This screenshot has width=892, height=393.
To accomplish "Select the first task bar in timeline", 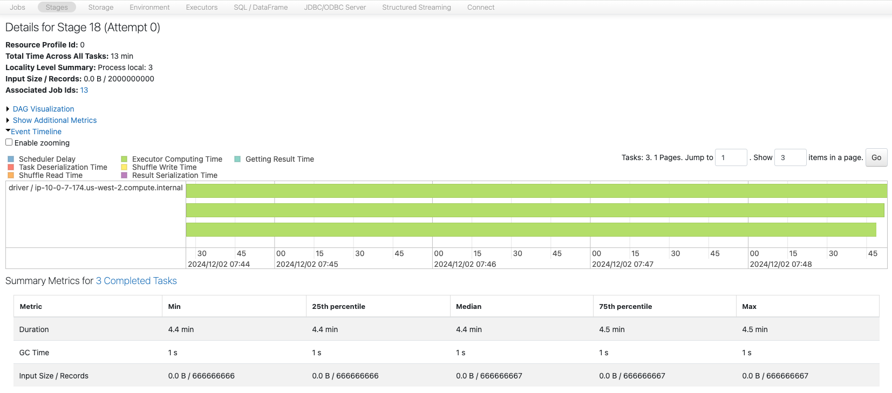I will tap(536, 191).
